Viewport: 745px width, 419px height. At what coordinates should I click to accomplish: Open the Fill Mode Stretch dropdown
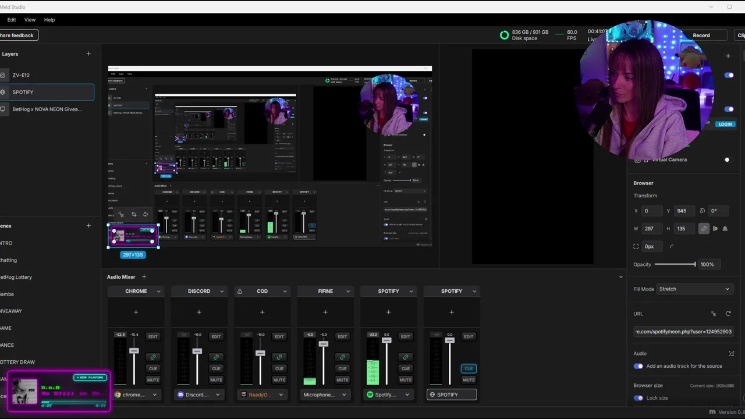click(x=694, y=289)
